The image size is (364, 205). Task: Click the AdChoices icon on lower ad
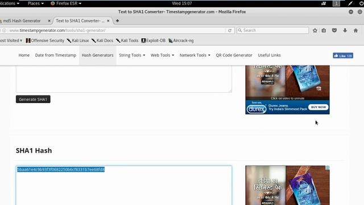(328, 167)
